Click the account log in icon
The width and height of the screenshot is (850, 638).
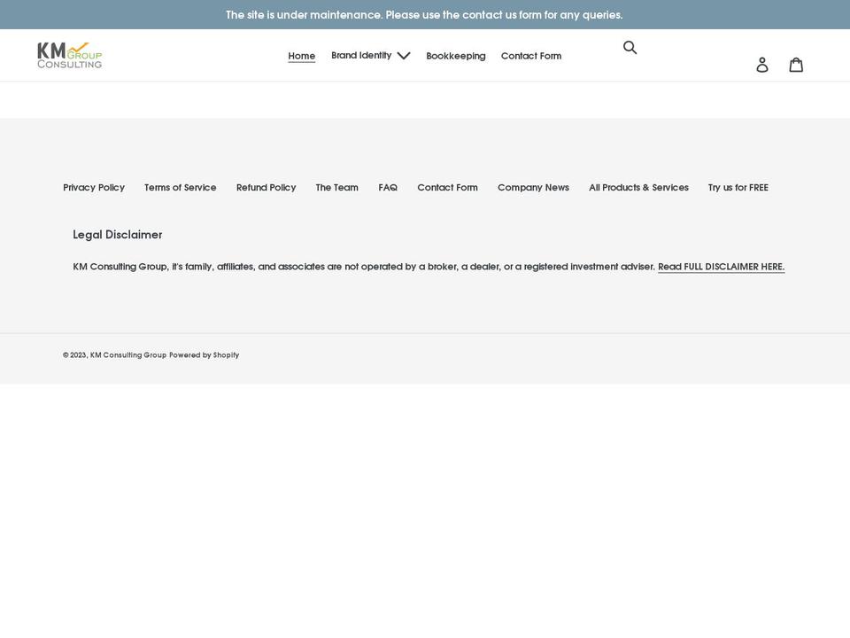[x=762, y=65]
